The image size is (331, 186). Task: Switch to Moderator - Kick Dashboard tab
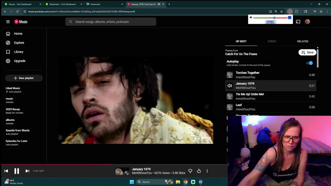(64, 4)
